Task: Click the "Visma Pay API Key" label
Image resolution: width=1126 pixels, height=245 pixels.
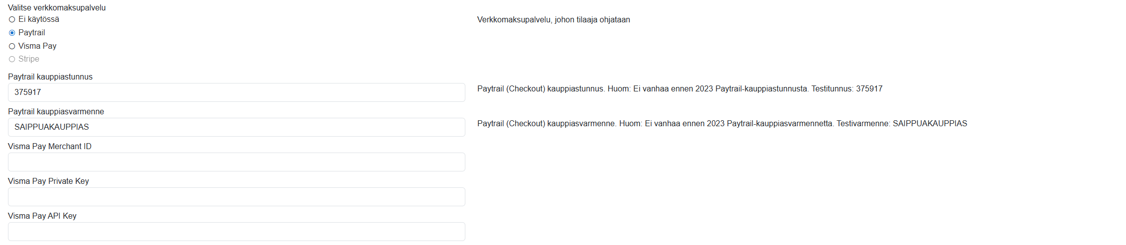Action: click(x=42, y=216)
